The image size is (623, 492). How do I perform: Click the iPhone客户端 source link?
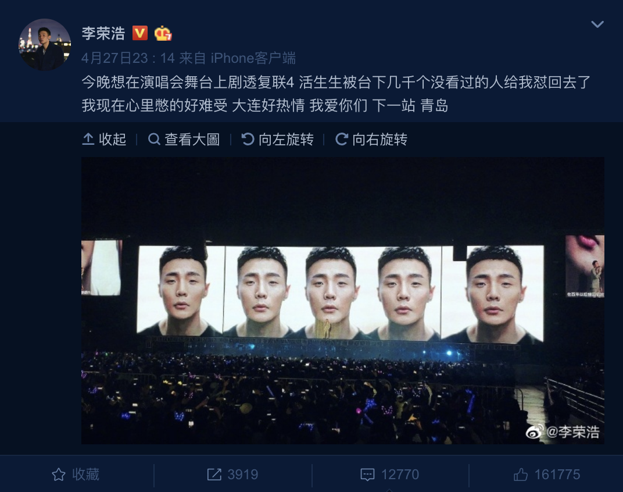coord(253,58)
